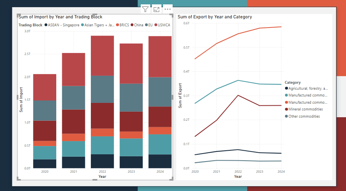Click the Sum of Export chart title
This screenshot has height=191, width=346.
pos(215,17)
